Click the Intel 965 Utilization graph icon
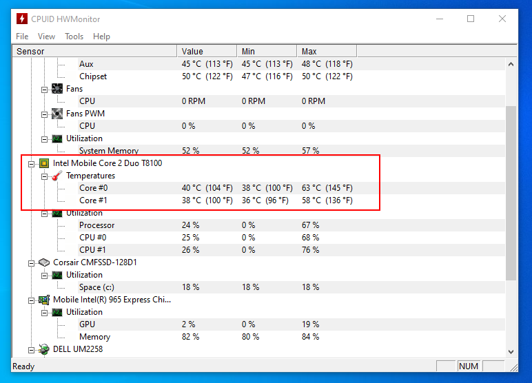532x383 pixels. [x=57, y=312]
